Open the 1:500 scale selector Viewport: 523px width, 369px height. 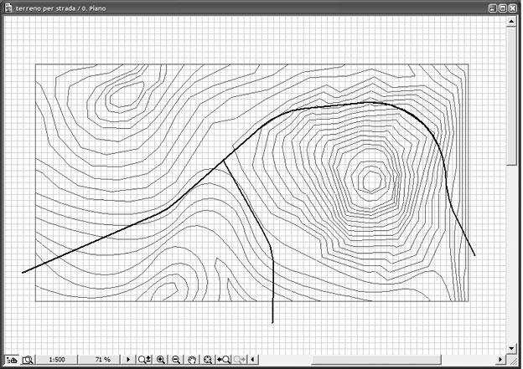[58, 360]
